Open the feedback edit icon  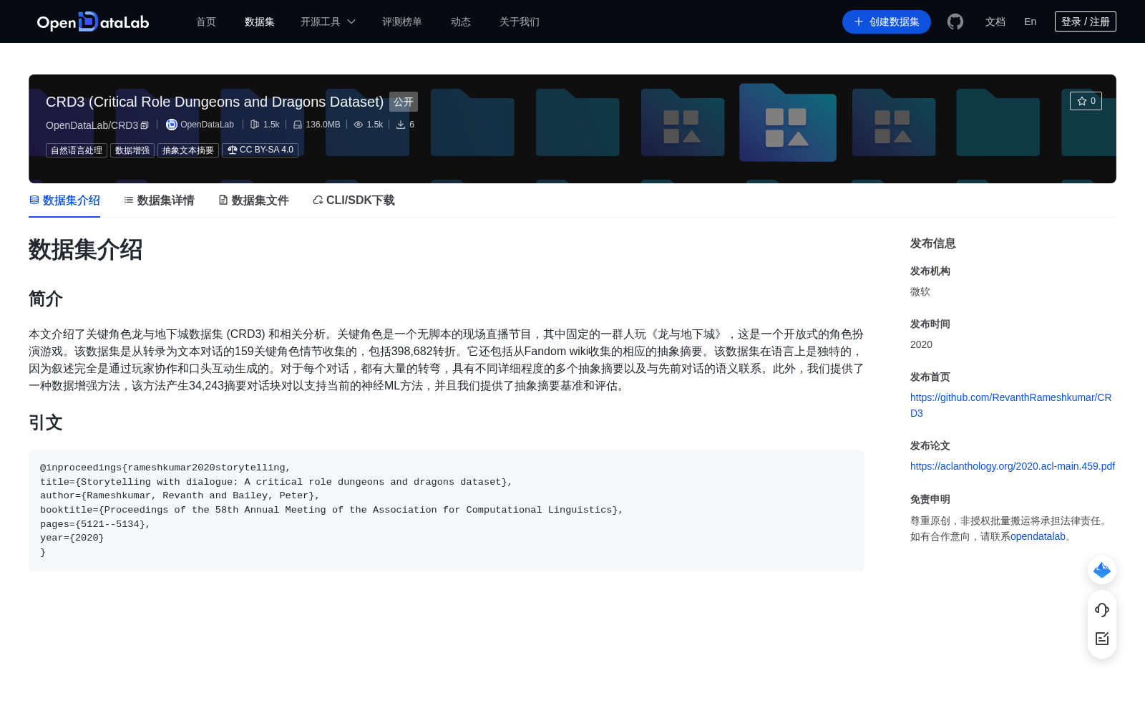[1102, 639]
